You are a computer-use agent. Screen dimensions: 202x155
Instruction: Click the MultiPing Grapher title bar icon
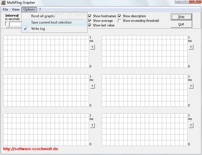click(x=3, y=3)
